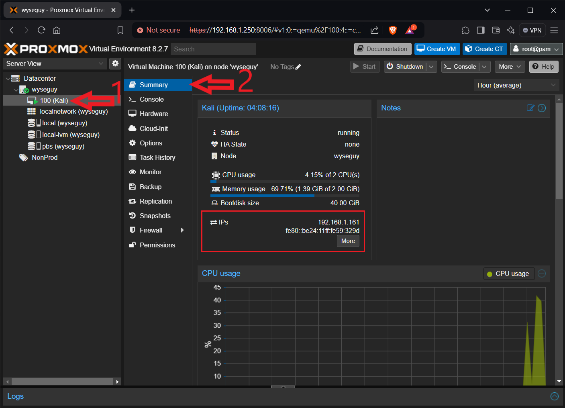Image resolution: width=565 pixels, height=408 pixels.
Task: Select localnetwork (wyseguy) in tree
Action: pyautogui.click(x=62, y=111)
